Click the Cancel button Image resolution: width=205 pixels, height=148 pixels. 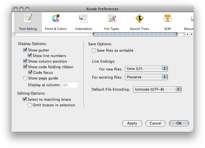point(155,123)
